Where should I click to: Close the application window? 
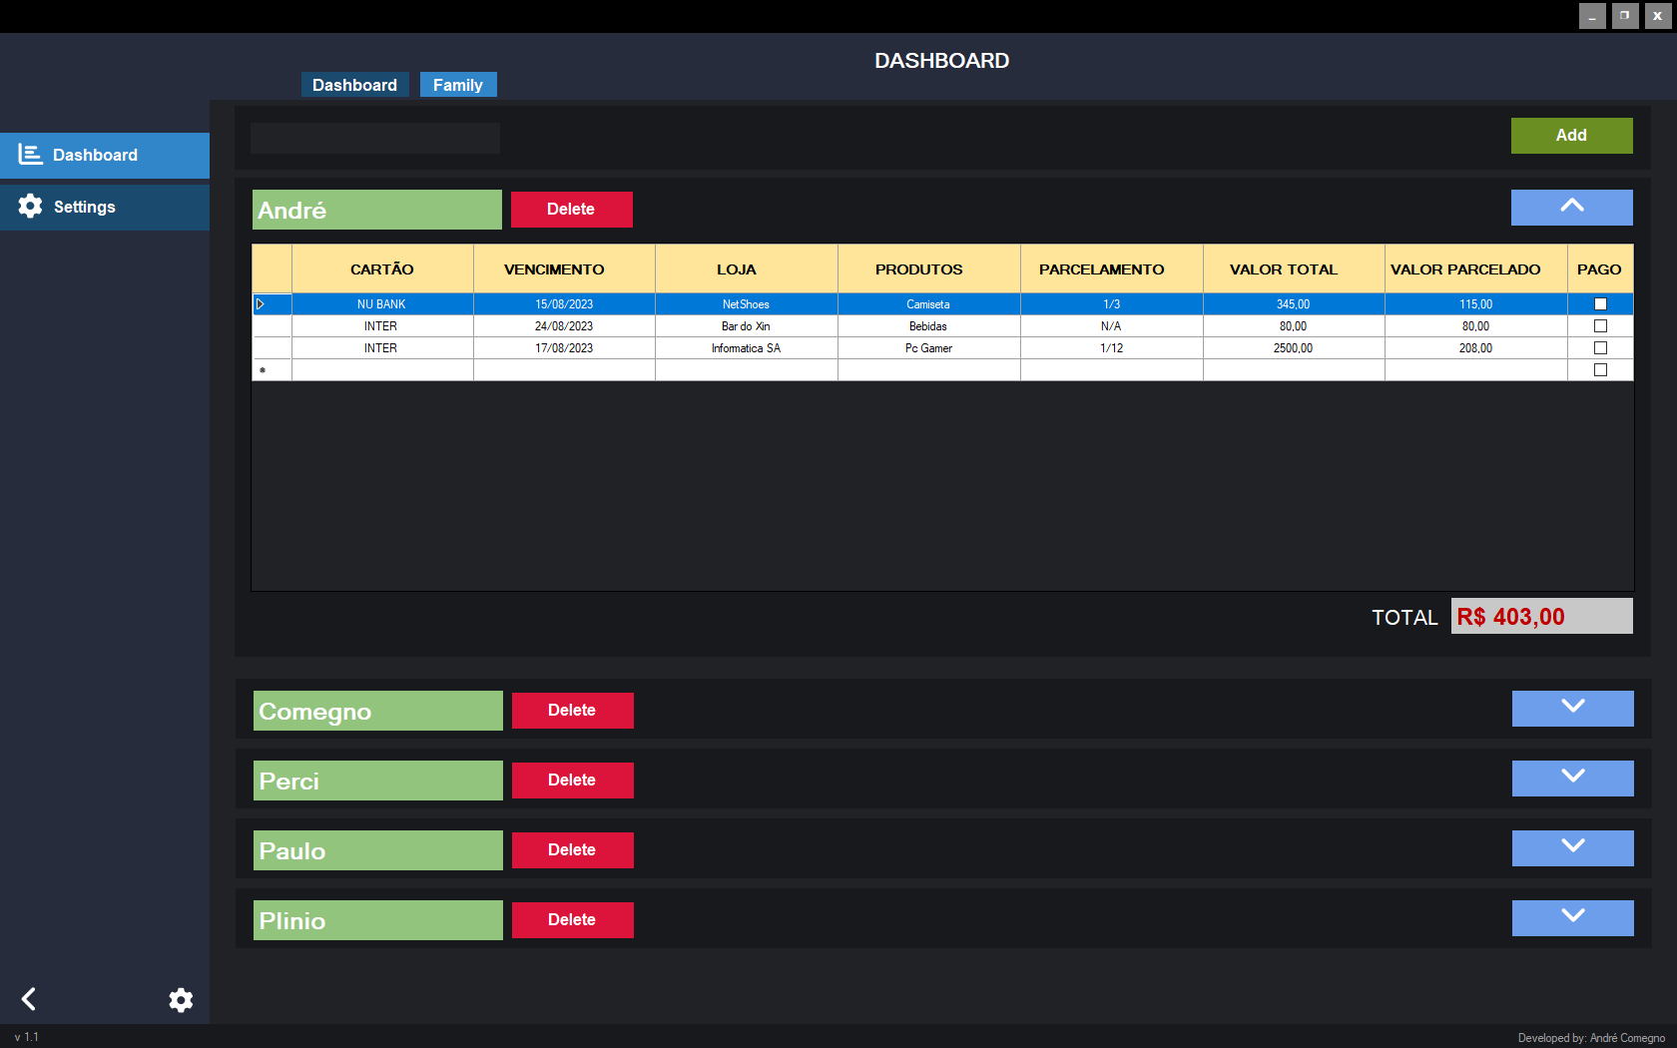click(x=1658, y=16)
